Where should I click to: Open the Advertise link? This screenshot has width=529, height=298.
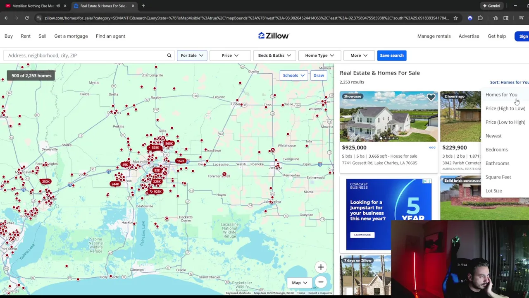coord(469,36)
